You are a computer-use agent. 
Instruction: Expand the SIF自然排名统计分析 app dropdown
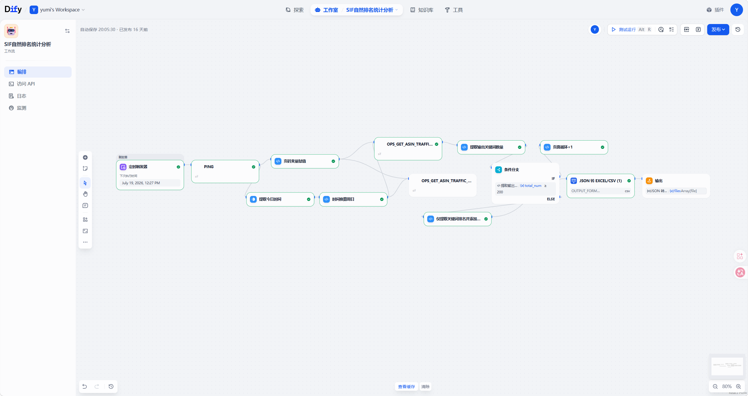point(372,10)
